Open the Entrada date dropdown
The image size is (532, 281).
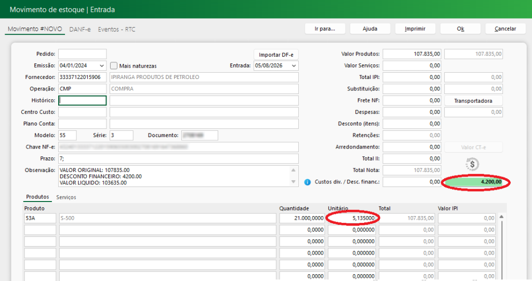(294, 65)
